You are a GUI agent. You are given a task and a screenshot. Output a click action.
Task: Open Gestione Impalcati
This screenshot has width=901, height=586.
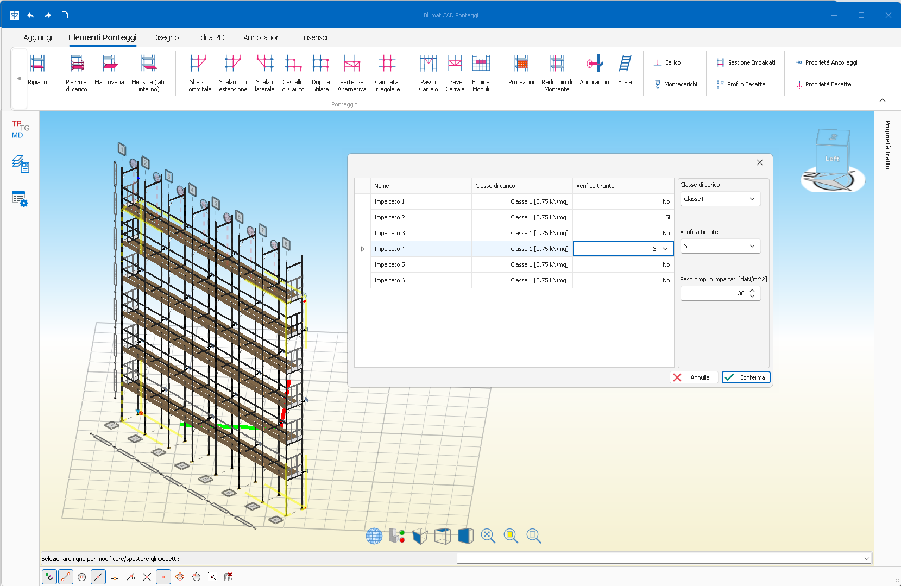pos(746,62)
